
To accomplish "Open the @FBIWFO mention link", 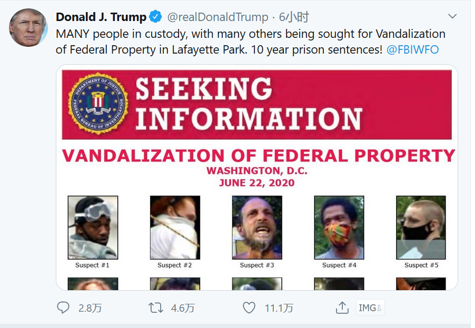I will click(x=412, y=50).
